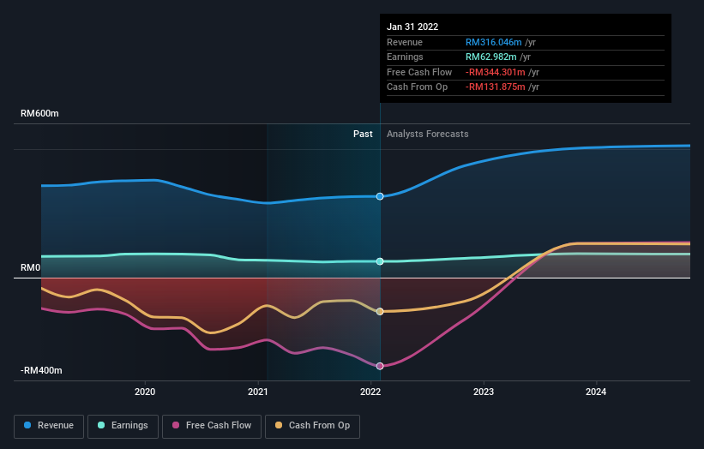The width and height of the screenshot is (704, 449).
Task: Select the 2022 x-axis label
Action: tap(370, 392)
